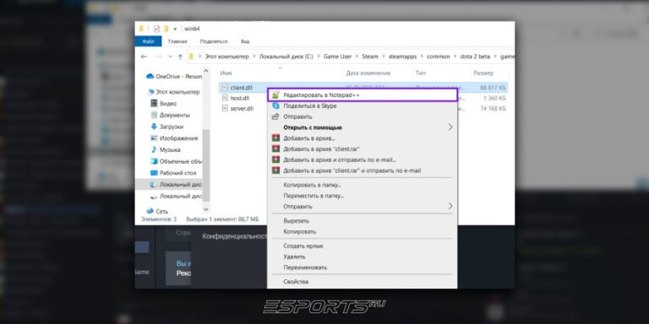Image resolution: width=649 pixels, height=324 pixels.
Task: Sort by the Дата изменения column header
Action: [x=368, y=73]
